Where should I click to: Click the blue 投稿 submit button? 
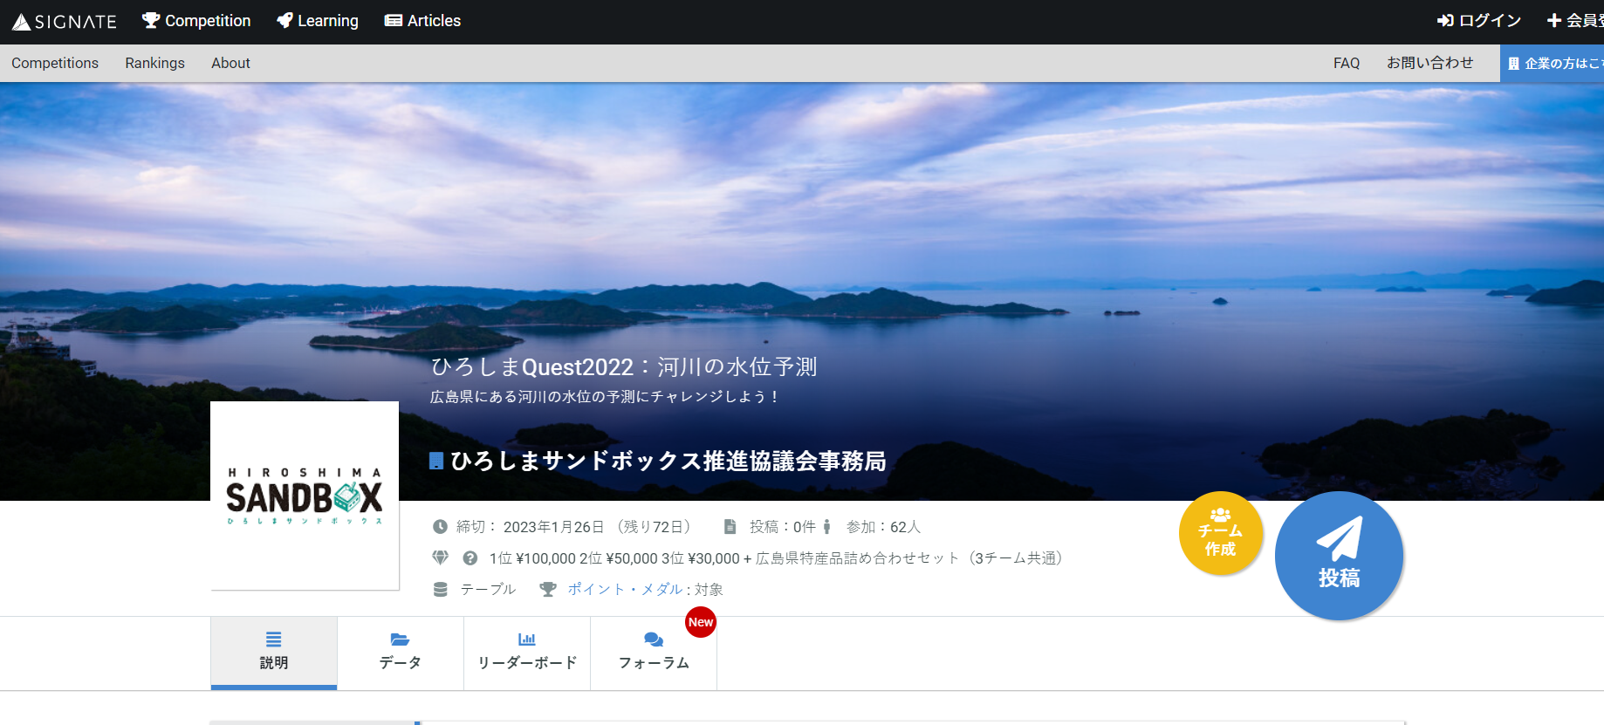tap(1339, 556)
